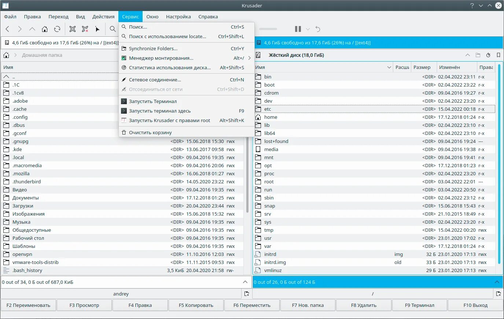The width and height of the screenshot is (504, 319).
Task: Click F2 Переименовать button
Action: pos(28,305)
